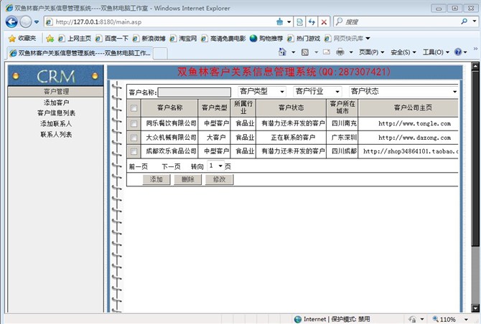This screenshot has height=324, width=481.
Task: Click the Print icon in command bar
Action: tap(340, 52)
